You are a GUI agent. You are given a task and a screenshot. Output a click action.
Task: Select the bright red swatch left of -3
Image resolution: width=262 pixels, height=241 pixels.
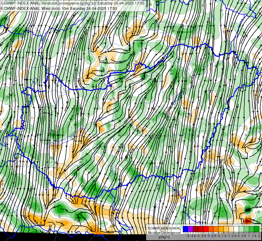click(206, 229)
